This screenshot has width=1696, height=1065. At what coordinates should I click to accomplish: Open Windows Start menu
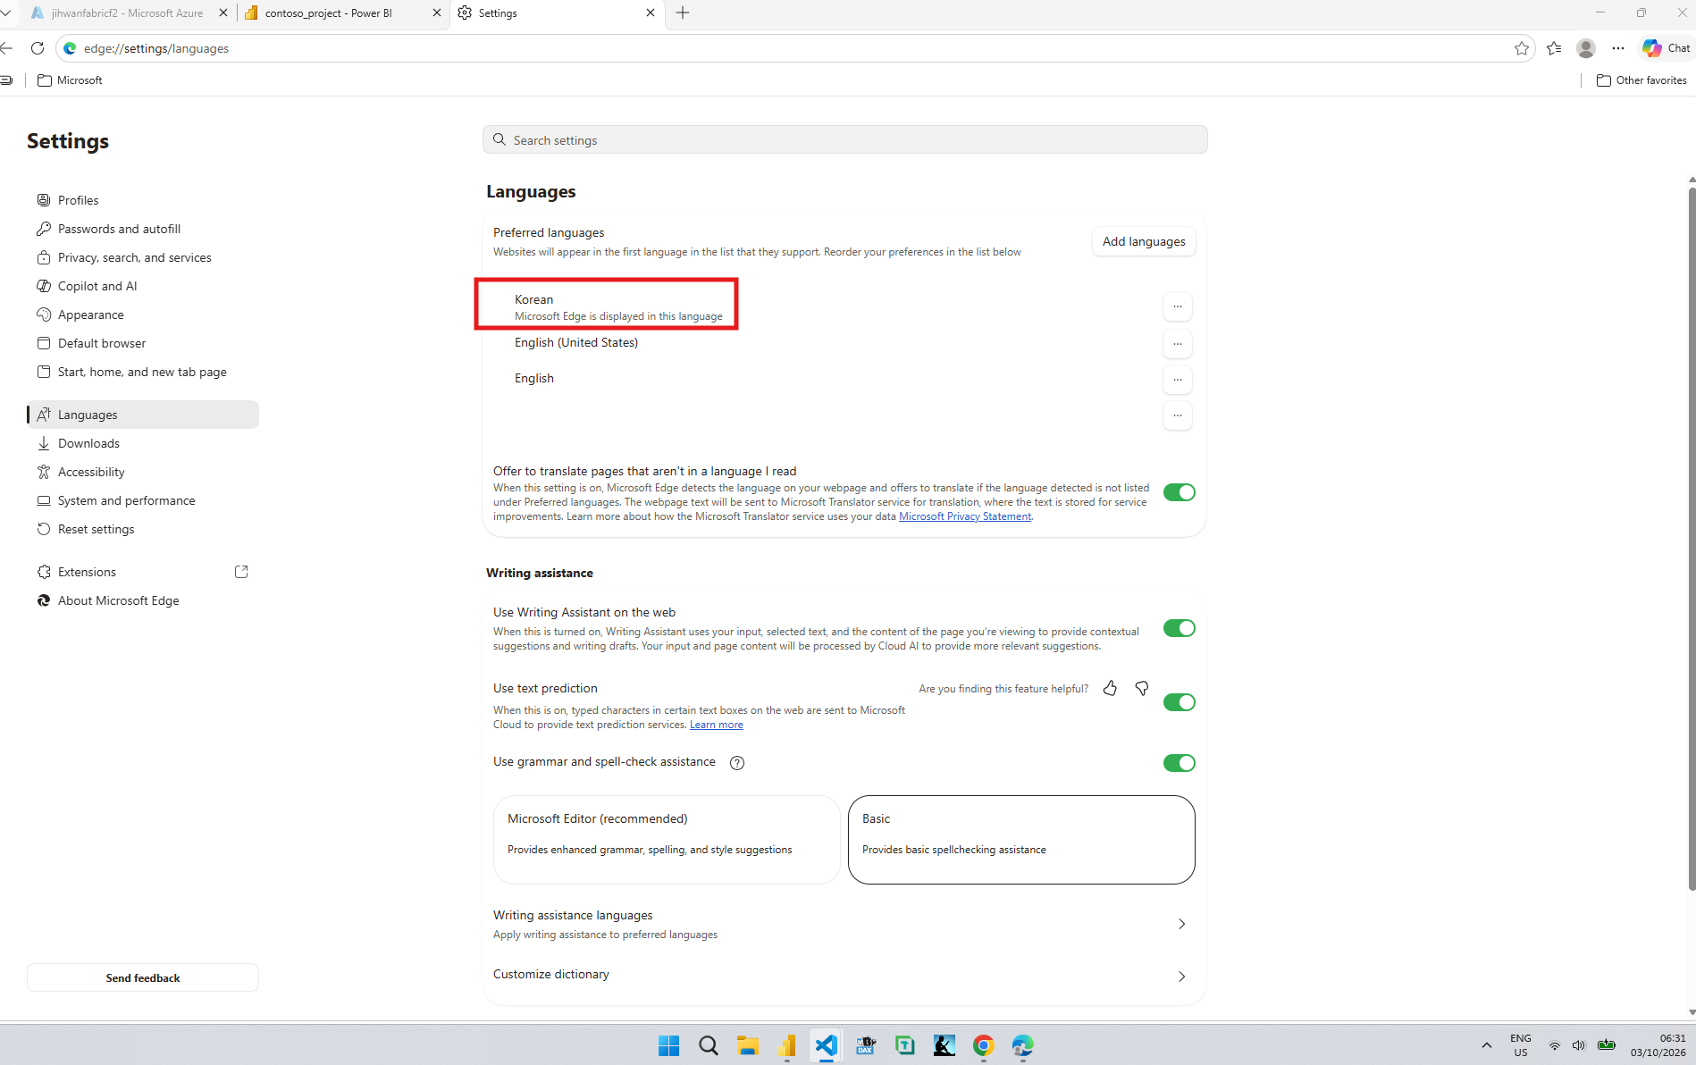(668, 1045)
